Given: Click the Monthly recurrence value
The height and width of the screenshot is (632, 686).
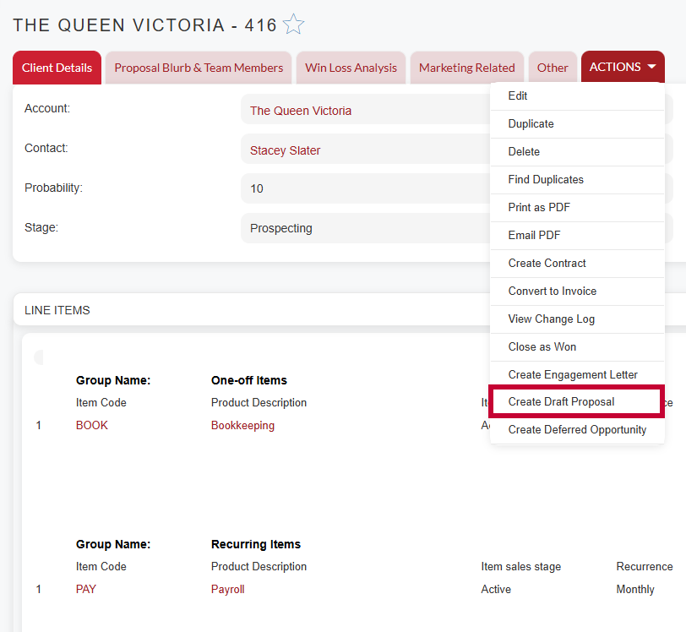Looking at the screenshot, I should coord(635,589).
